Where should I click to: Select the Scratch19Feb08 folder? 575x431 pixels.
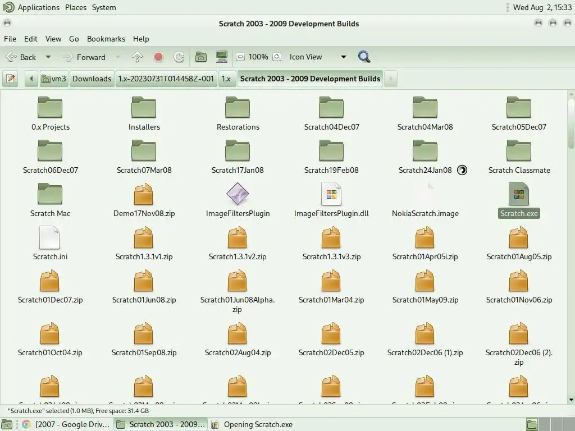tap(331, 157)
